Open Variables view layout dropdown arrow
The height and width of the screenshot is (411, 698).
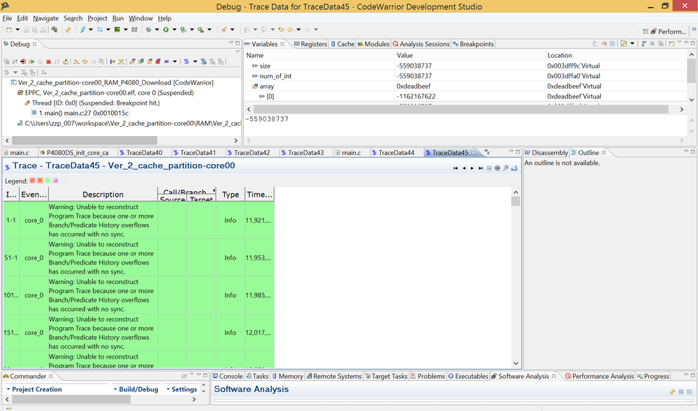click(x=632, y=43)
